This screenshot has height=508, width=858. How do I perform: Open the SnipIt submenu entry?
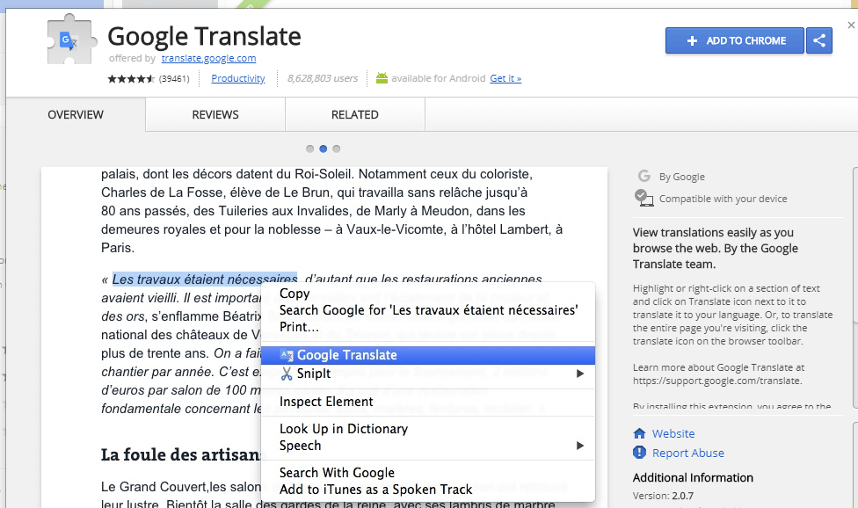click(428, 374)
